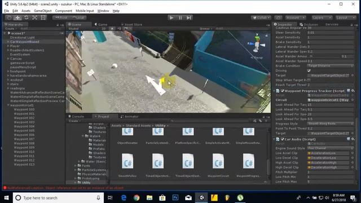Select the Utility folder in Project tree
Screen dimensions: 361x203
pos(86,183)
